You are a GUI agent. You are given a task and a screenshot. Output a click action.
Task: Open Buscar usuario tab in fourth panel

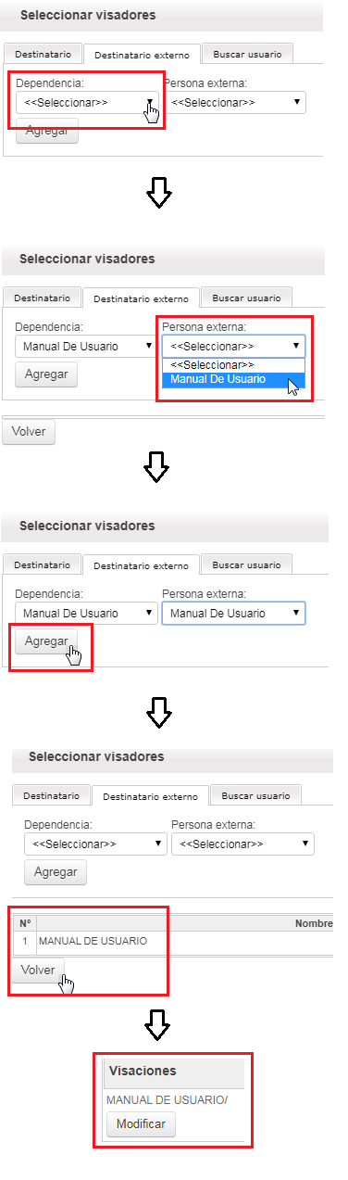point(255,795)
